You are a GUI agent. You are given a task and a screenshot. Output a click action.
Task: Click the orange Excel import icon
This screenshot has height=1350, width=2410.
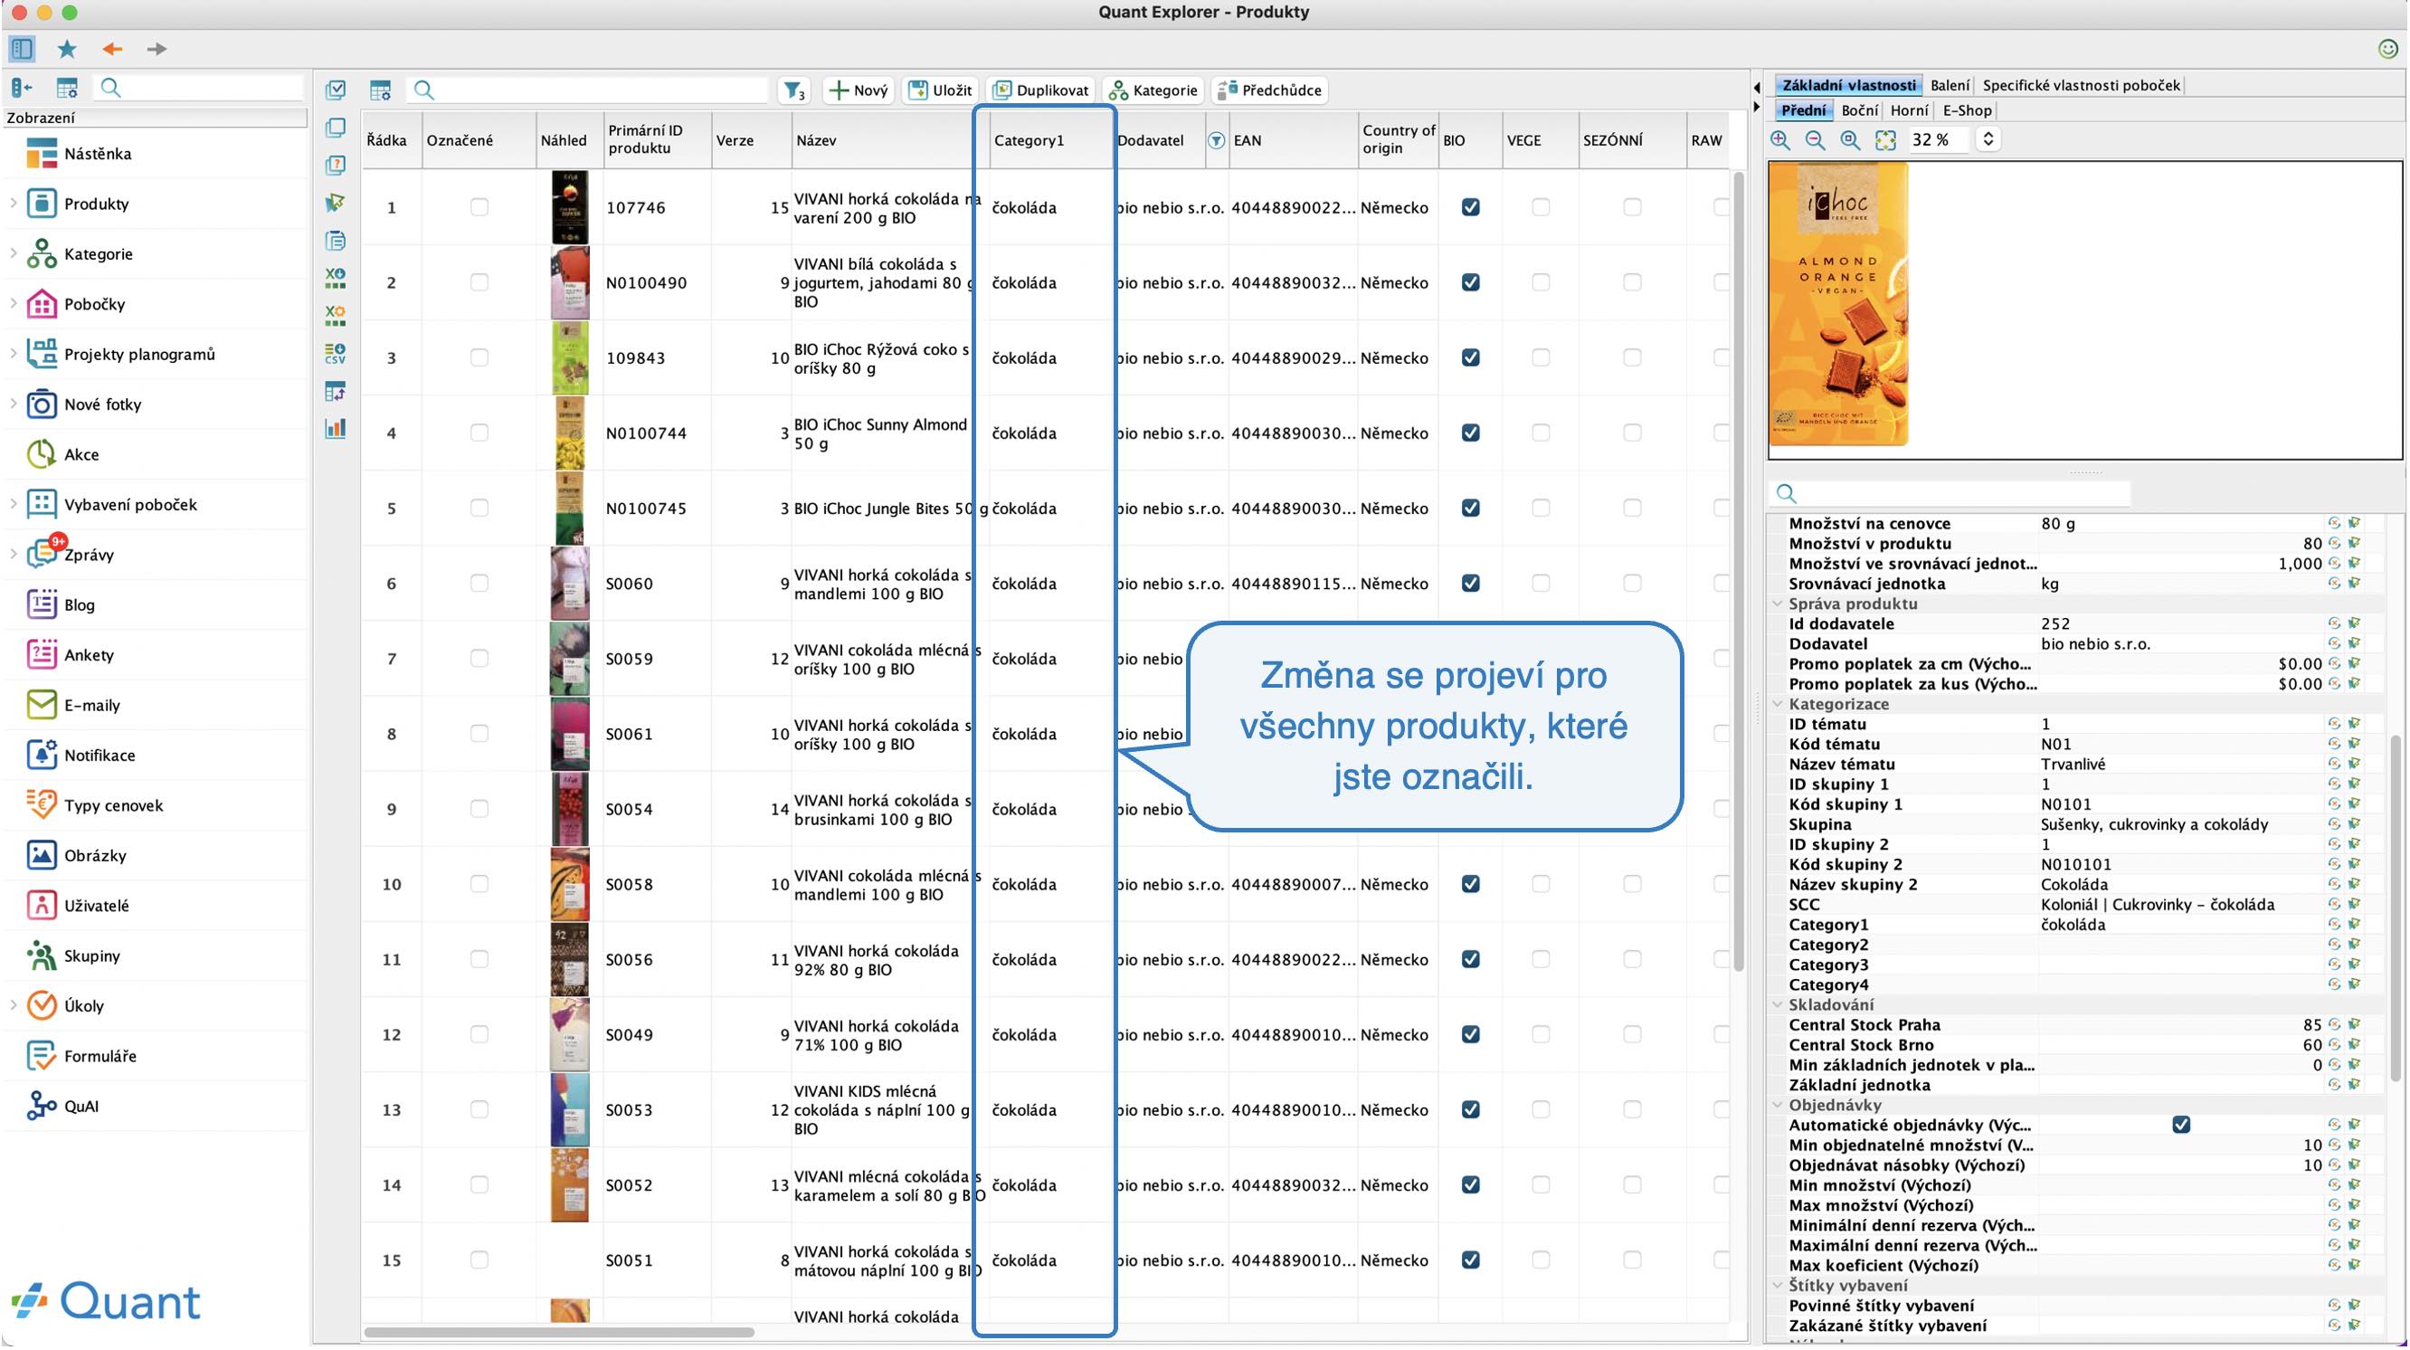[335, 315]
